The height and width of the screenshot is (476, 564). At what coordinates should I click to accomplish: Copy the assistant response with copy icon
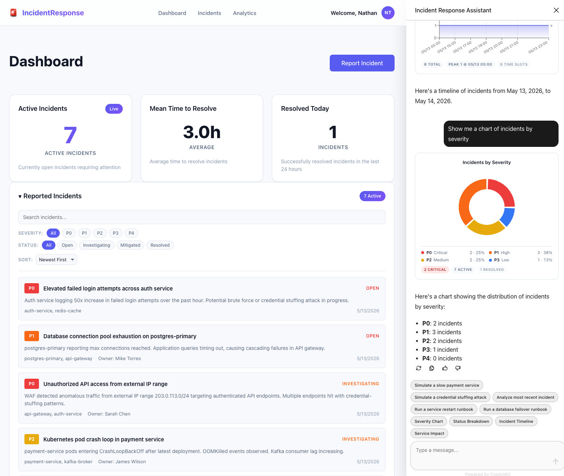click(x=432, y=368)
